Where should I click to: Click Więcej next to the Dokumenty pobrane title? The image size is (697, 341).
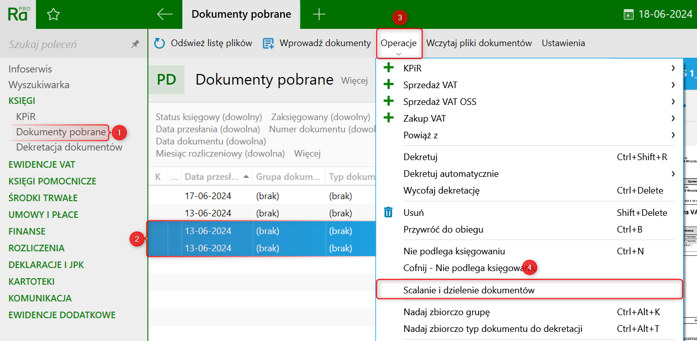click(x=355, y=81)
